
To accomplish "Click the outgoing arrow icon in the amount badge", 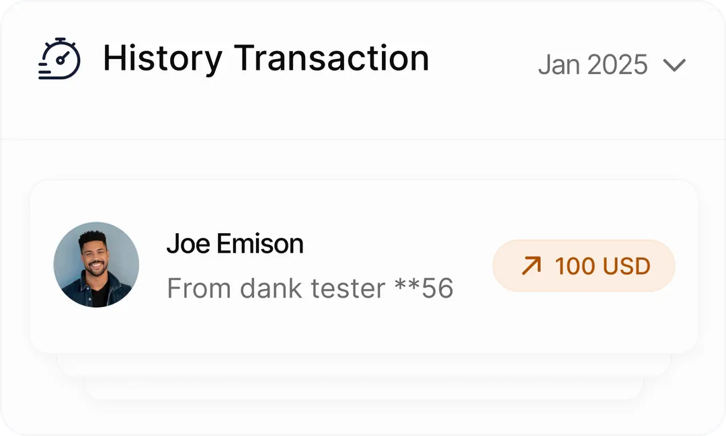I will (531, 266).
